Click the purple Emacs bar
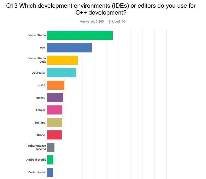The height and width of the screenshot is (179, 206). click(55, 97)
